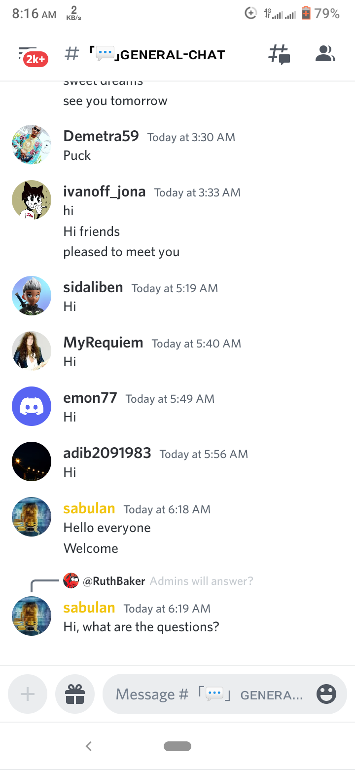Tap the adib2091983 username

107,453
